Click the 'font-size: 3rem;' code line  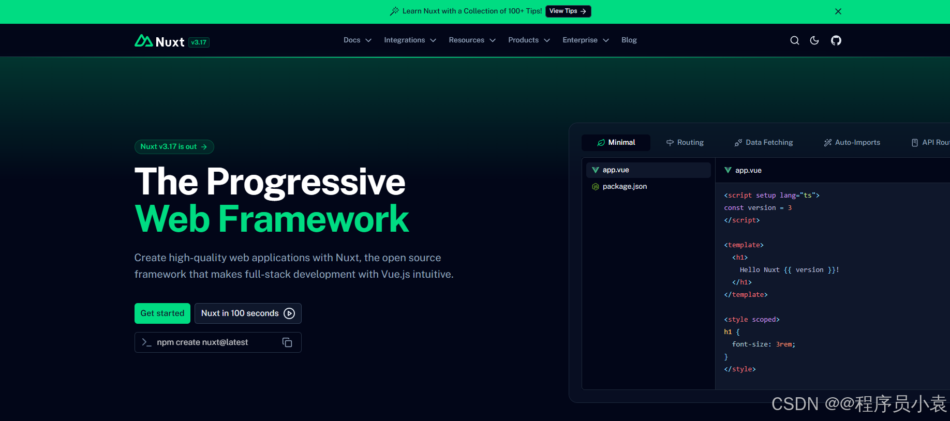[x=764, y=344]
